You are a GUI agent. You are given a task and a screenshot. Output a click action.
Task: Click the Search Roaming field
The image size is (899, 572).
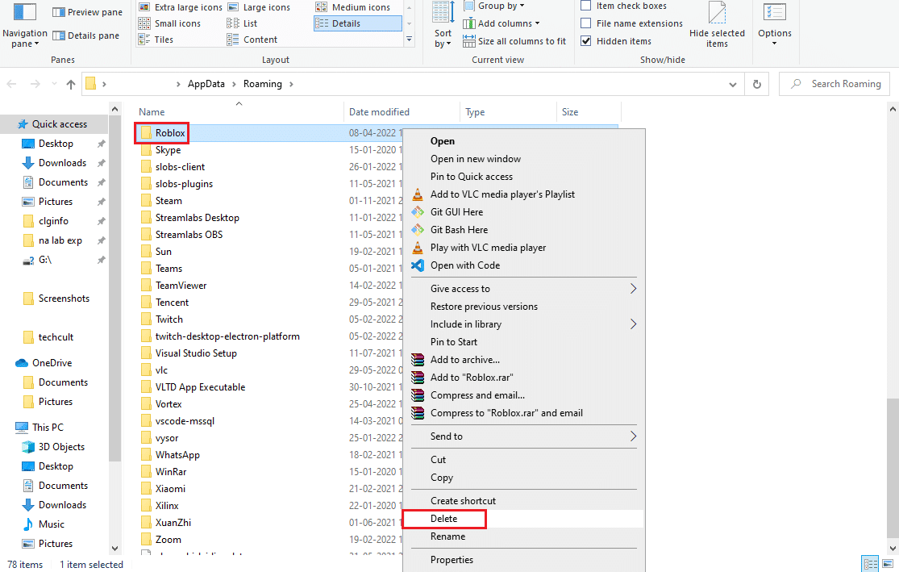click(x=834, y=84)
